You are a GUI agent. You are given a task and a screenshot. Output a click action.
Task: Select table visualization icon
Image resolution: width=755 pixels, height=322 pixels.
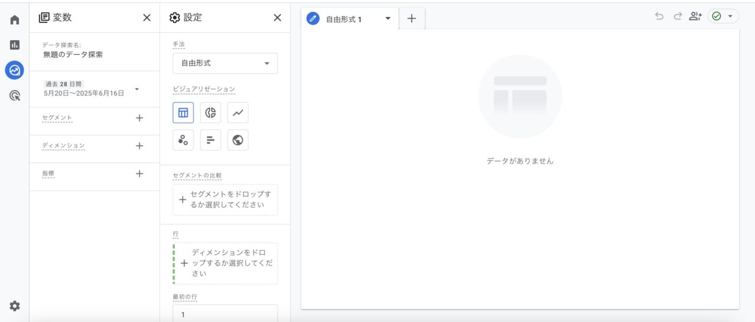click(183, 112)
